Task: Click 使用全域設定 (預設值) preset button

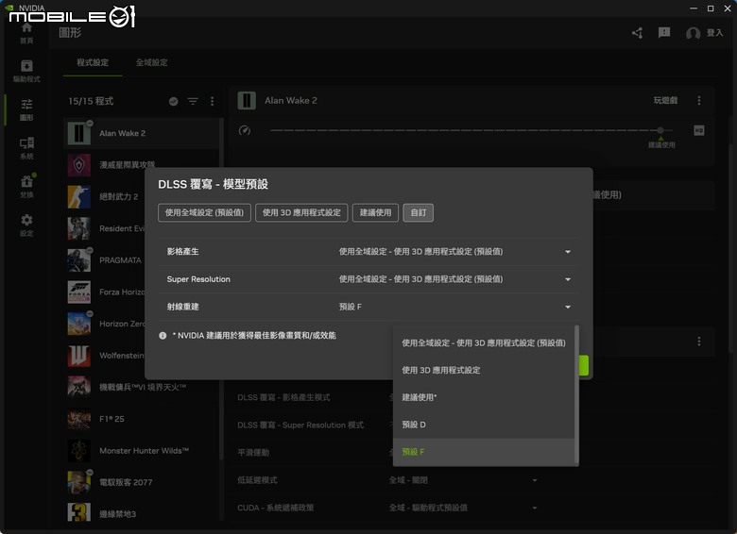Action: coord(204,212)
